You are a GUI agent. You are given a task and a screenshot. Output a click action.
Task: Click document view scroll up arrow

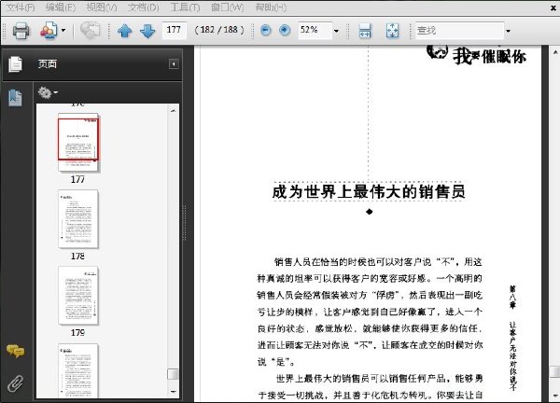555,52
